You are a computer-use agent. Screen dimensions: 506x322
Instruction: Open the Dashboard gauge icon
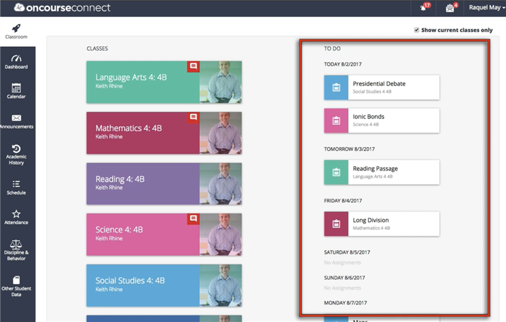(x=16, y=58)
